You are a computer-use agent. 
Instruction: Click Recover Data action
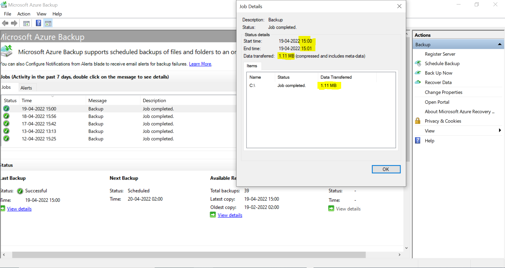[438, 82]
